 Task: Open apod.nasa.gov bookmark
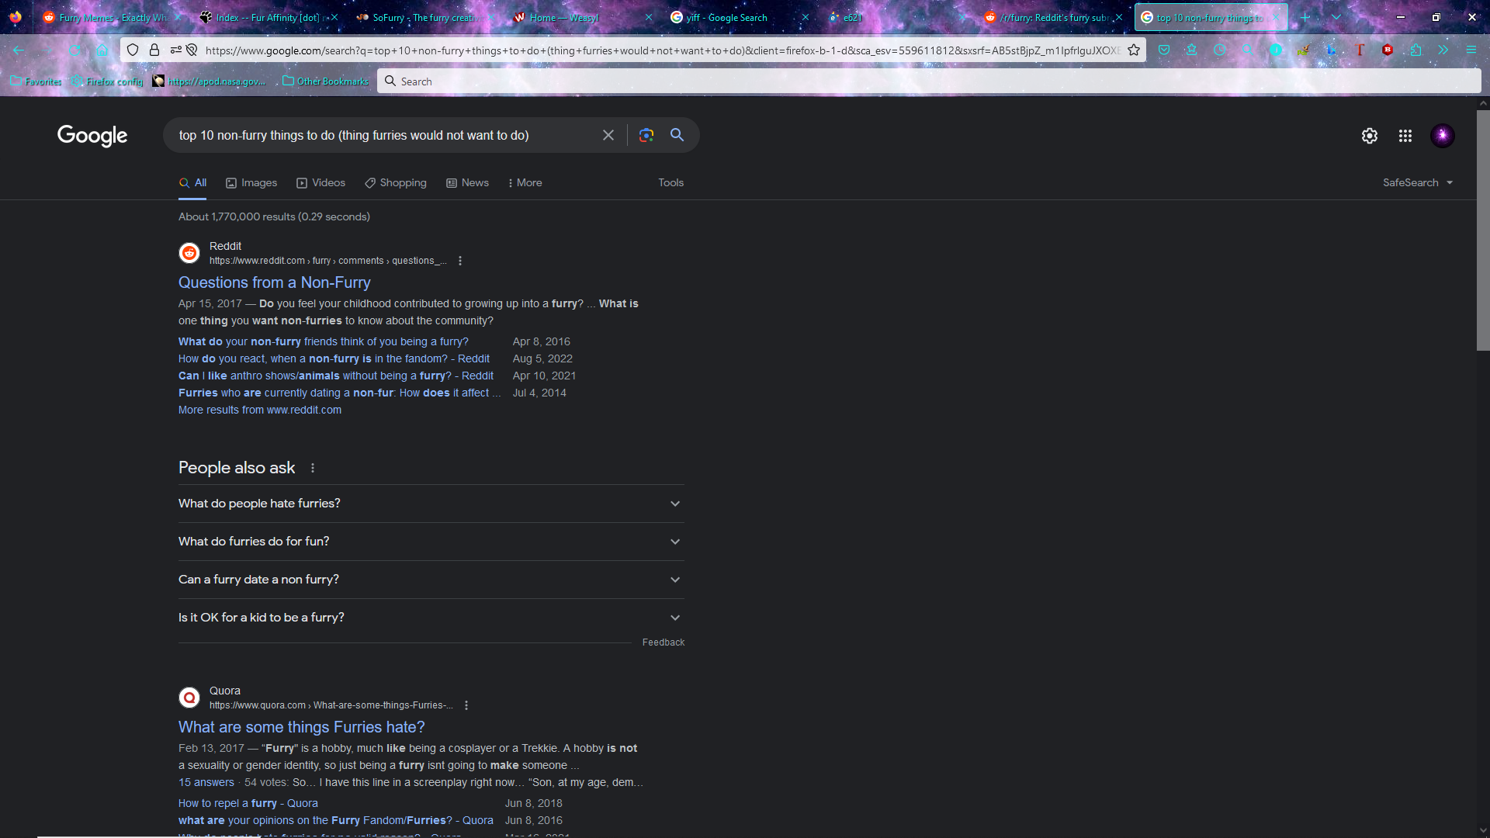click(x=209, y=81)
